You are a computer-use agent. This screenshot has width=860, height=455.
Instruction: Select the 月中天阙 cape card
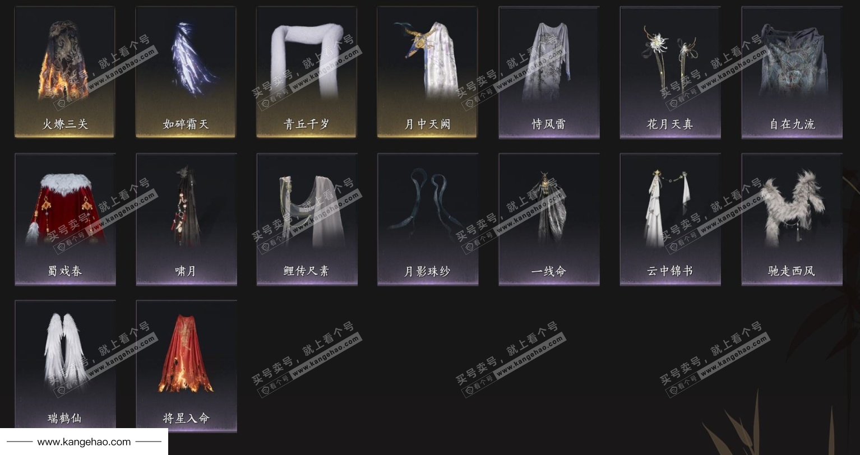427,72
